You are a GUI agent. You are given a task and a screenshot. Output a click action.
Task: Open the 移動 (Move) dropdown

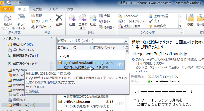tap(190, 21)
